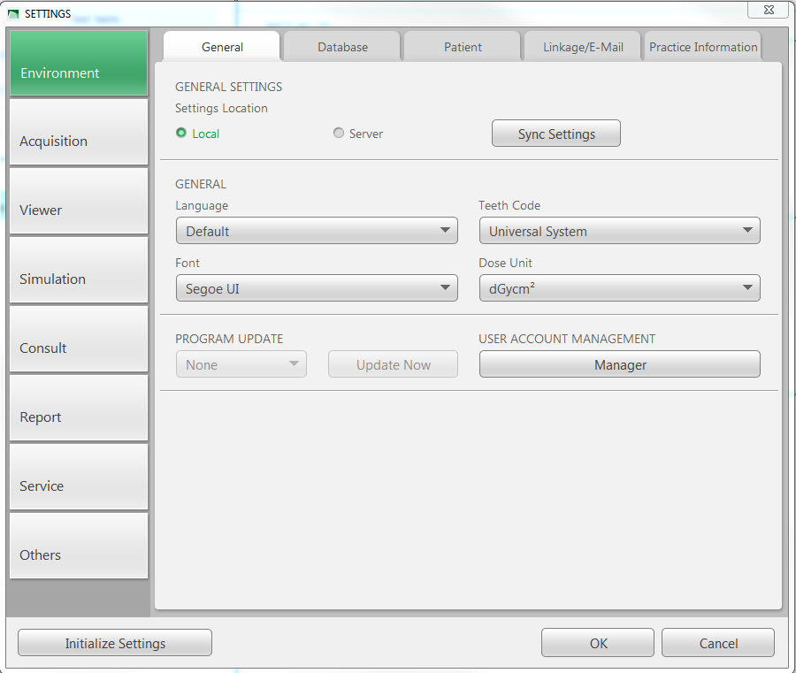Switch to the Linkage/E-Mail tab
This screenshot has width=796, height=673.
pyautogui.click(x=583, y=47)
